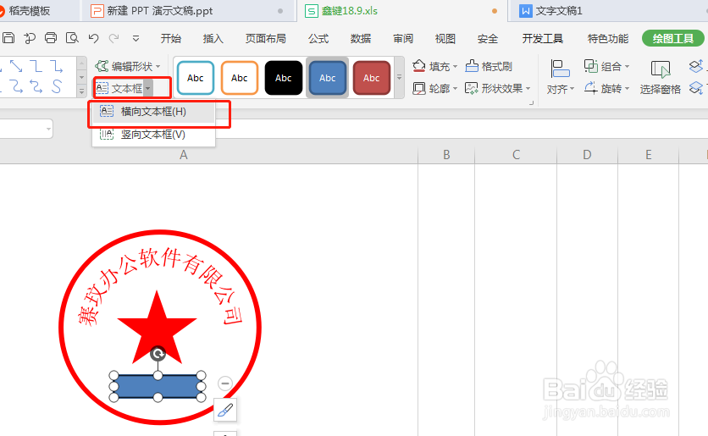Click the Undo arrow

93,38
